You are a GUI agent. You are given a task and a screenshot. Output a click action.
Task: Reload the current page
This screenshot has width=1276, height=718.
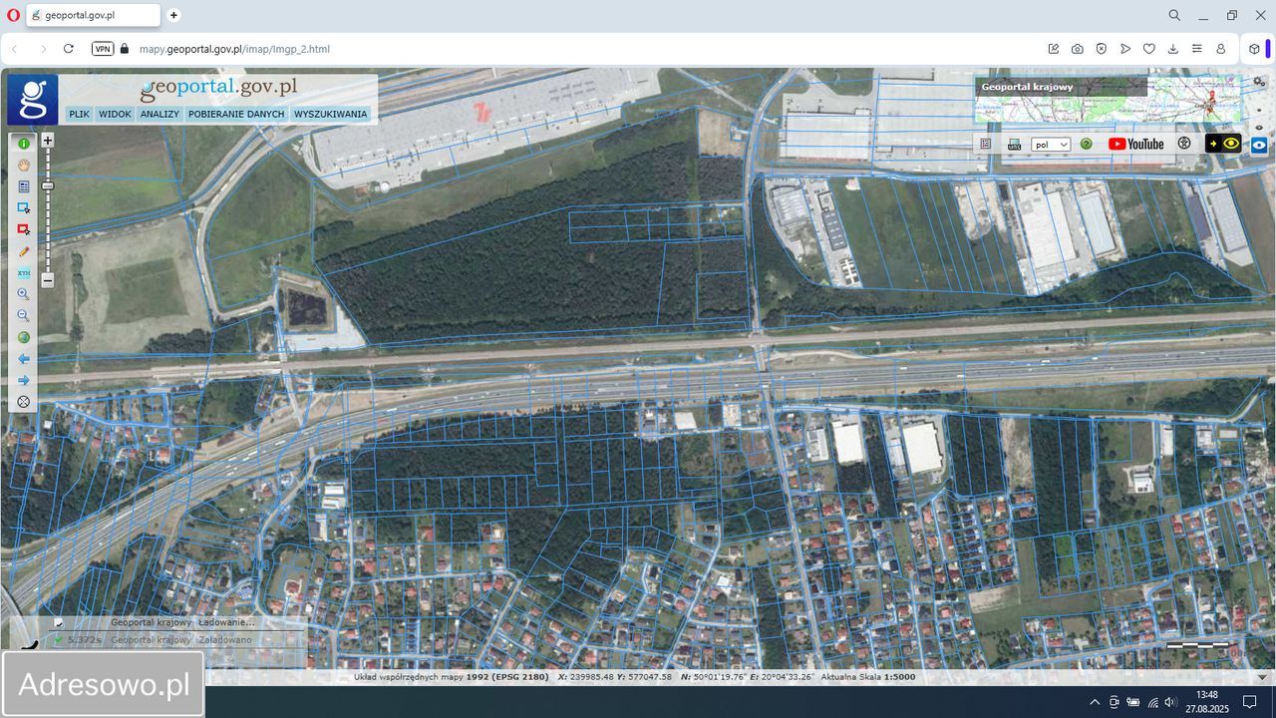click(69, 49)
